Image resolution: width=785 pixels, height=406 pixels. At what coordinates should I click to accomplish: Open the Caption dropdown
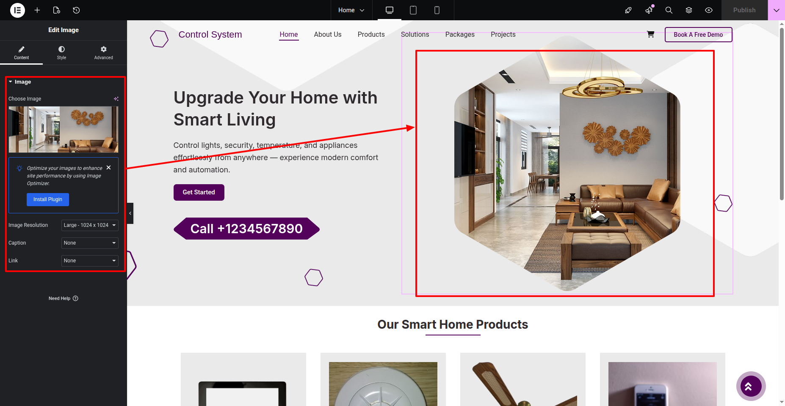pos(90,243)
